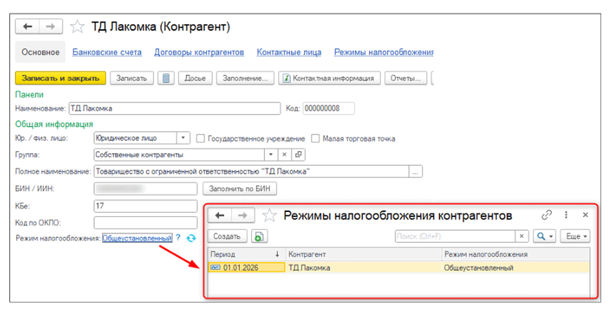Open the Отчеты... button
Image resolution: width=614 pixels, height=314 pixels.
(406, 78)
